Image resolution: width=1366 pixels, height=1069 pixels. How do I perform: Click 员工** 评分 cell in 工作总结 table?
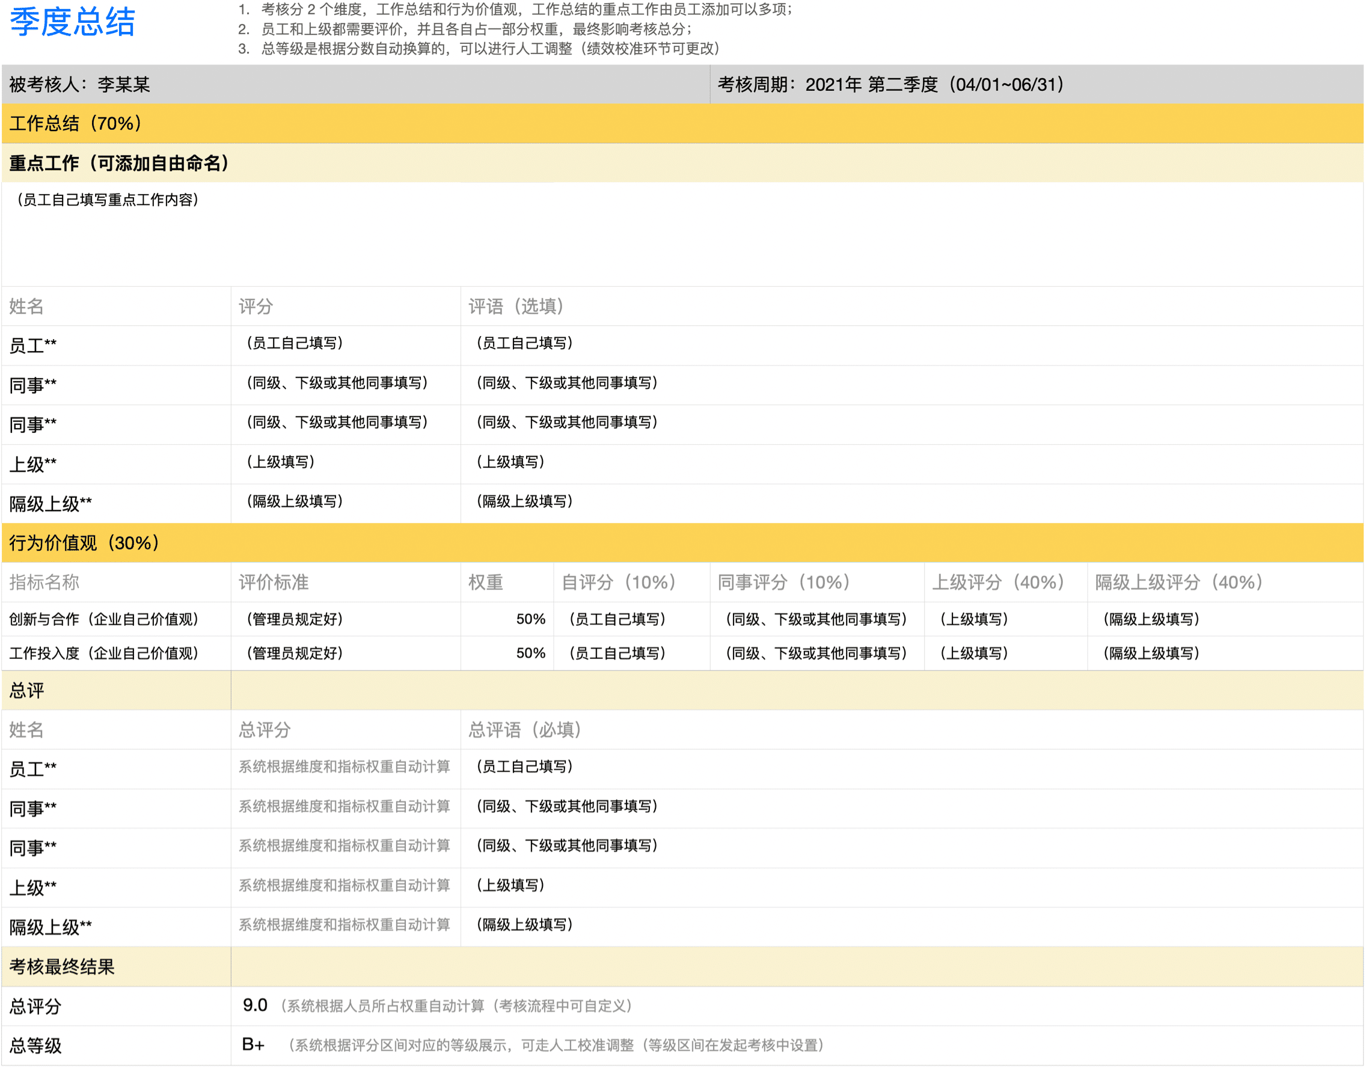[x=346, y=346]
